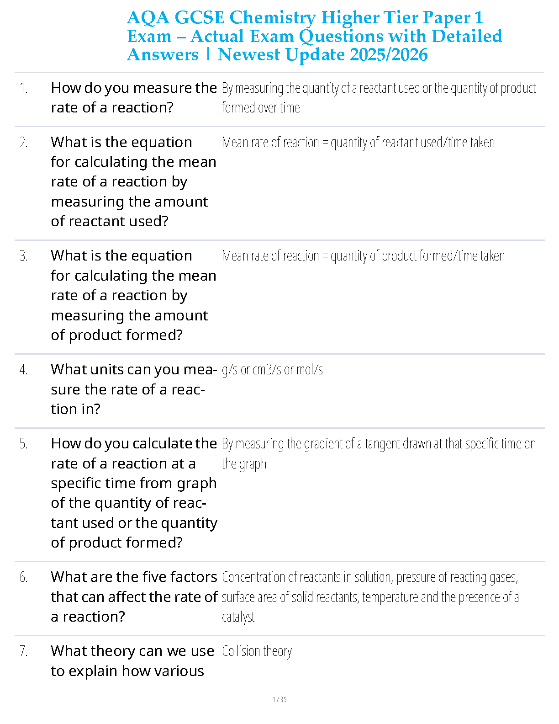Select question 3 on product formed equation
This screenshot has height=724, width=559.
click(x=134, y=295)
